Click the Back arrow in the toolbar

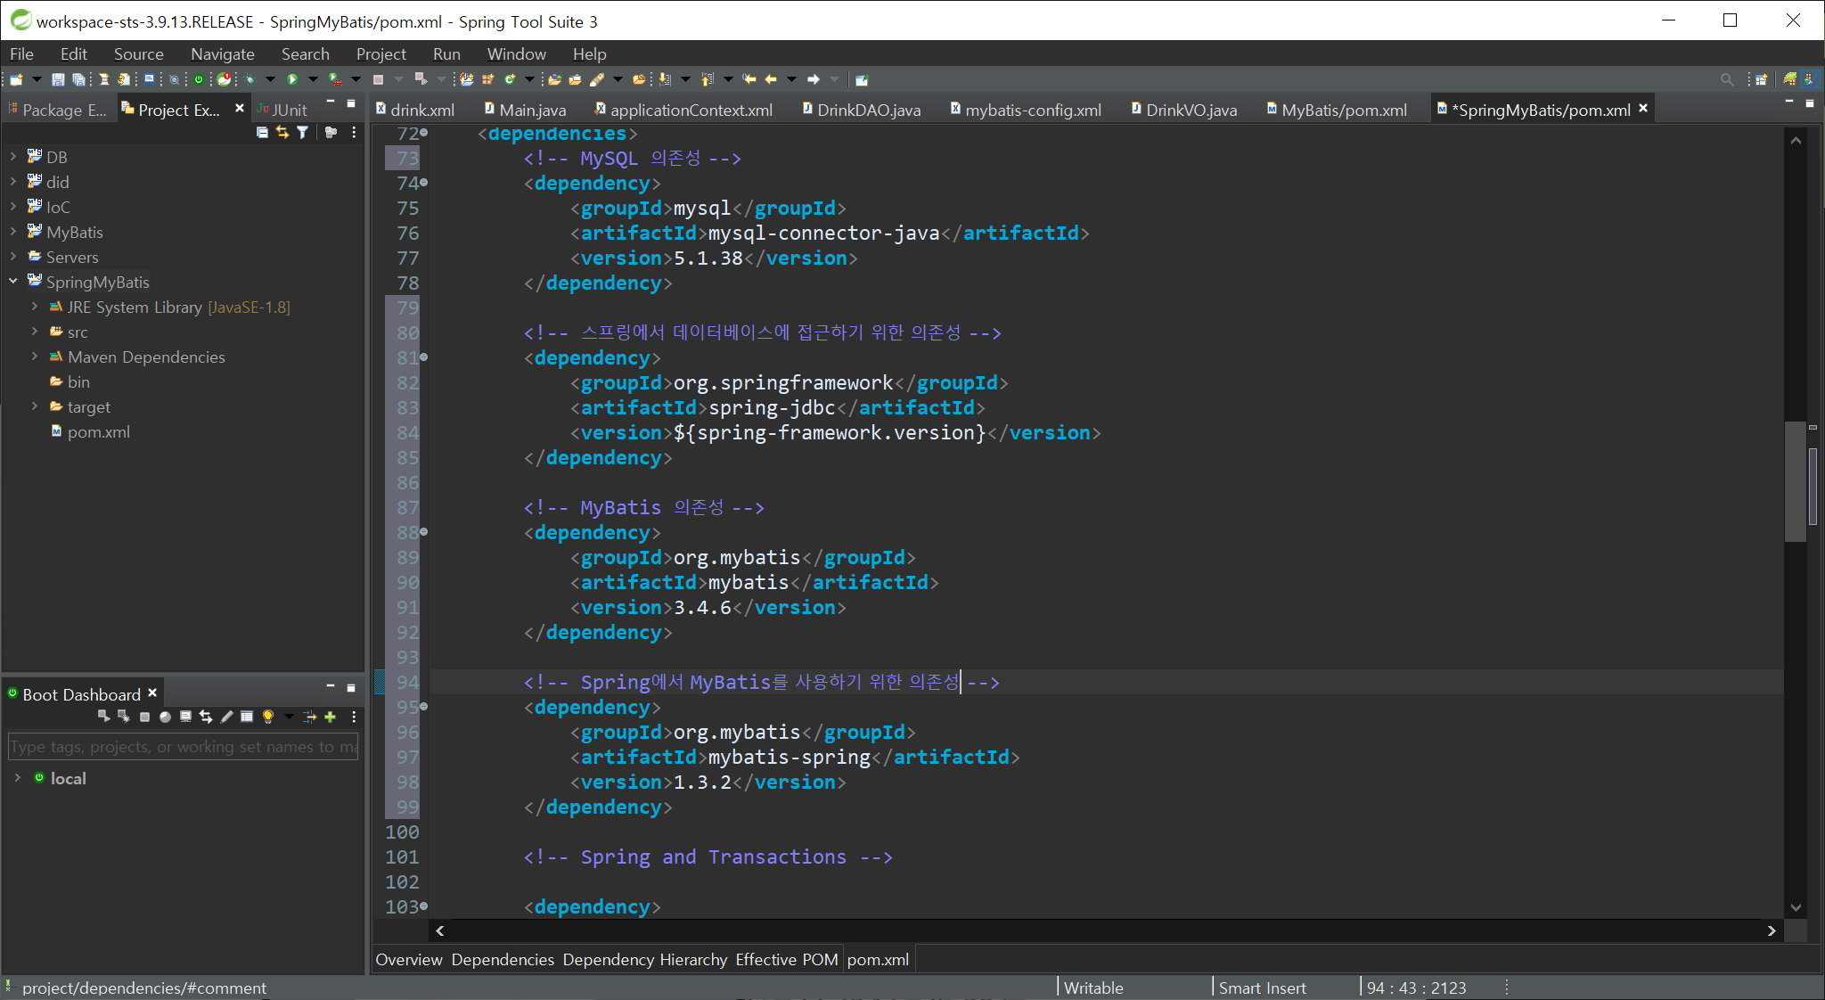[x=770, y=79]
